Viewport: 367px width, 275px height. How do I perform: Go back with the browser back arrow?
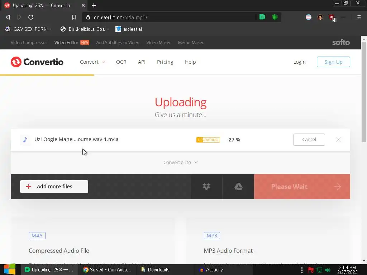[8, 17]
